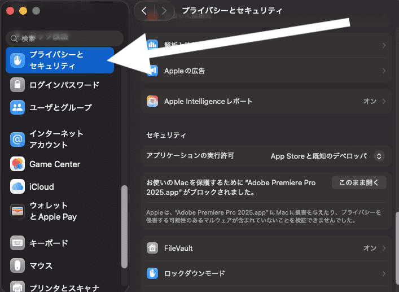Click the sidebar vertical scrollbar

pyautogui.click(x=124, y=226)
